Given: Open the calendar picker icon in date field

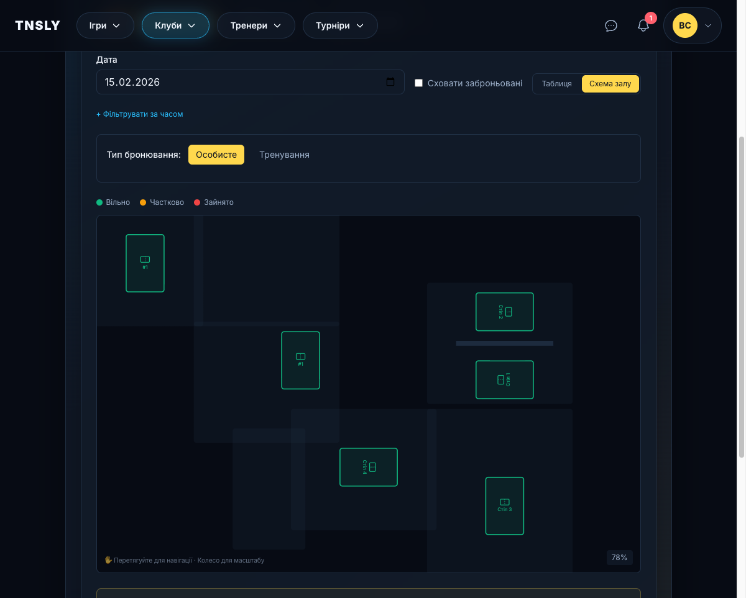Looking at the screenshot, I should pos(390,82).
